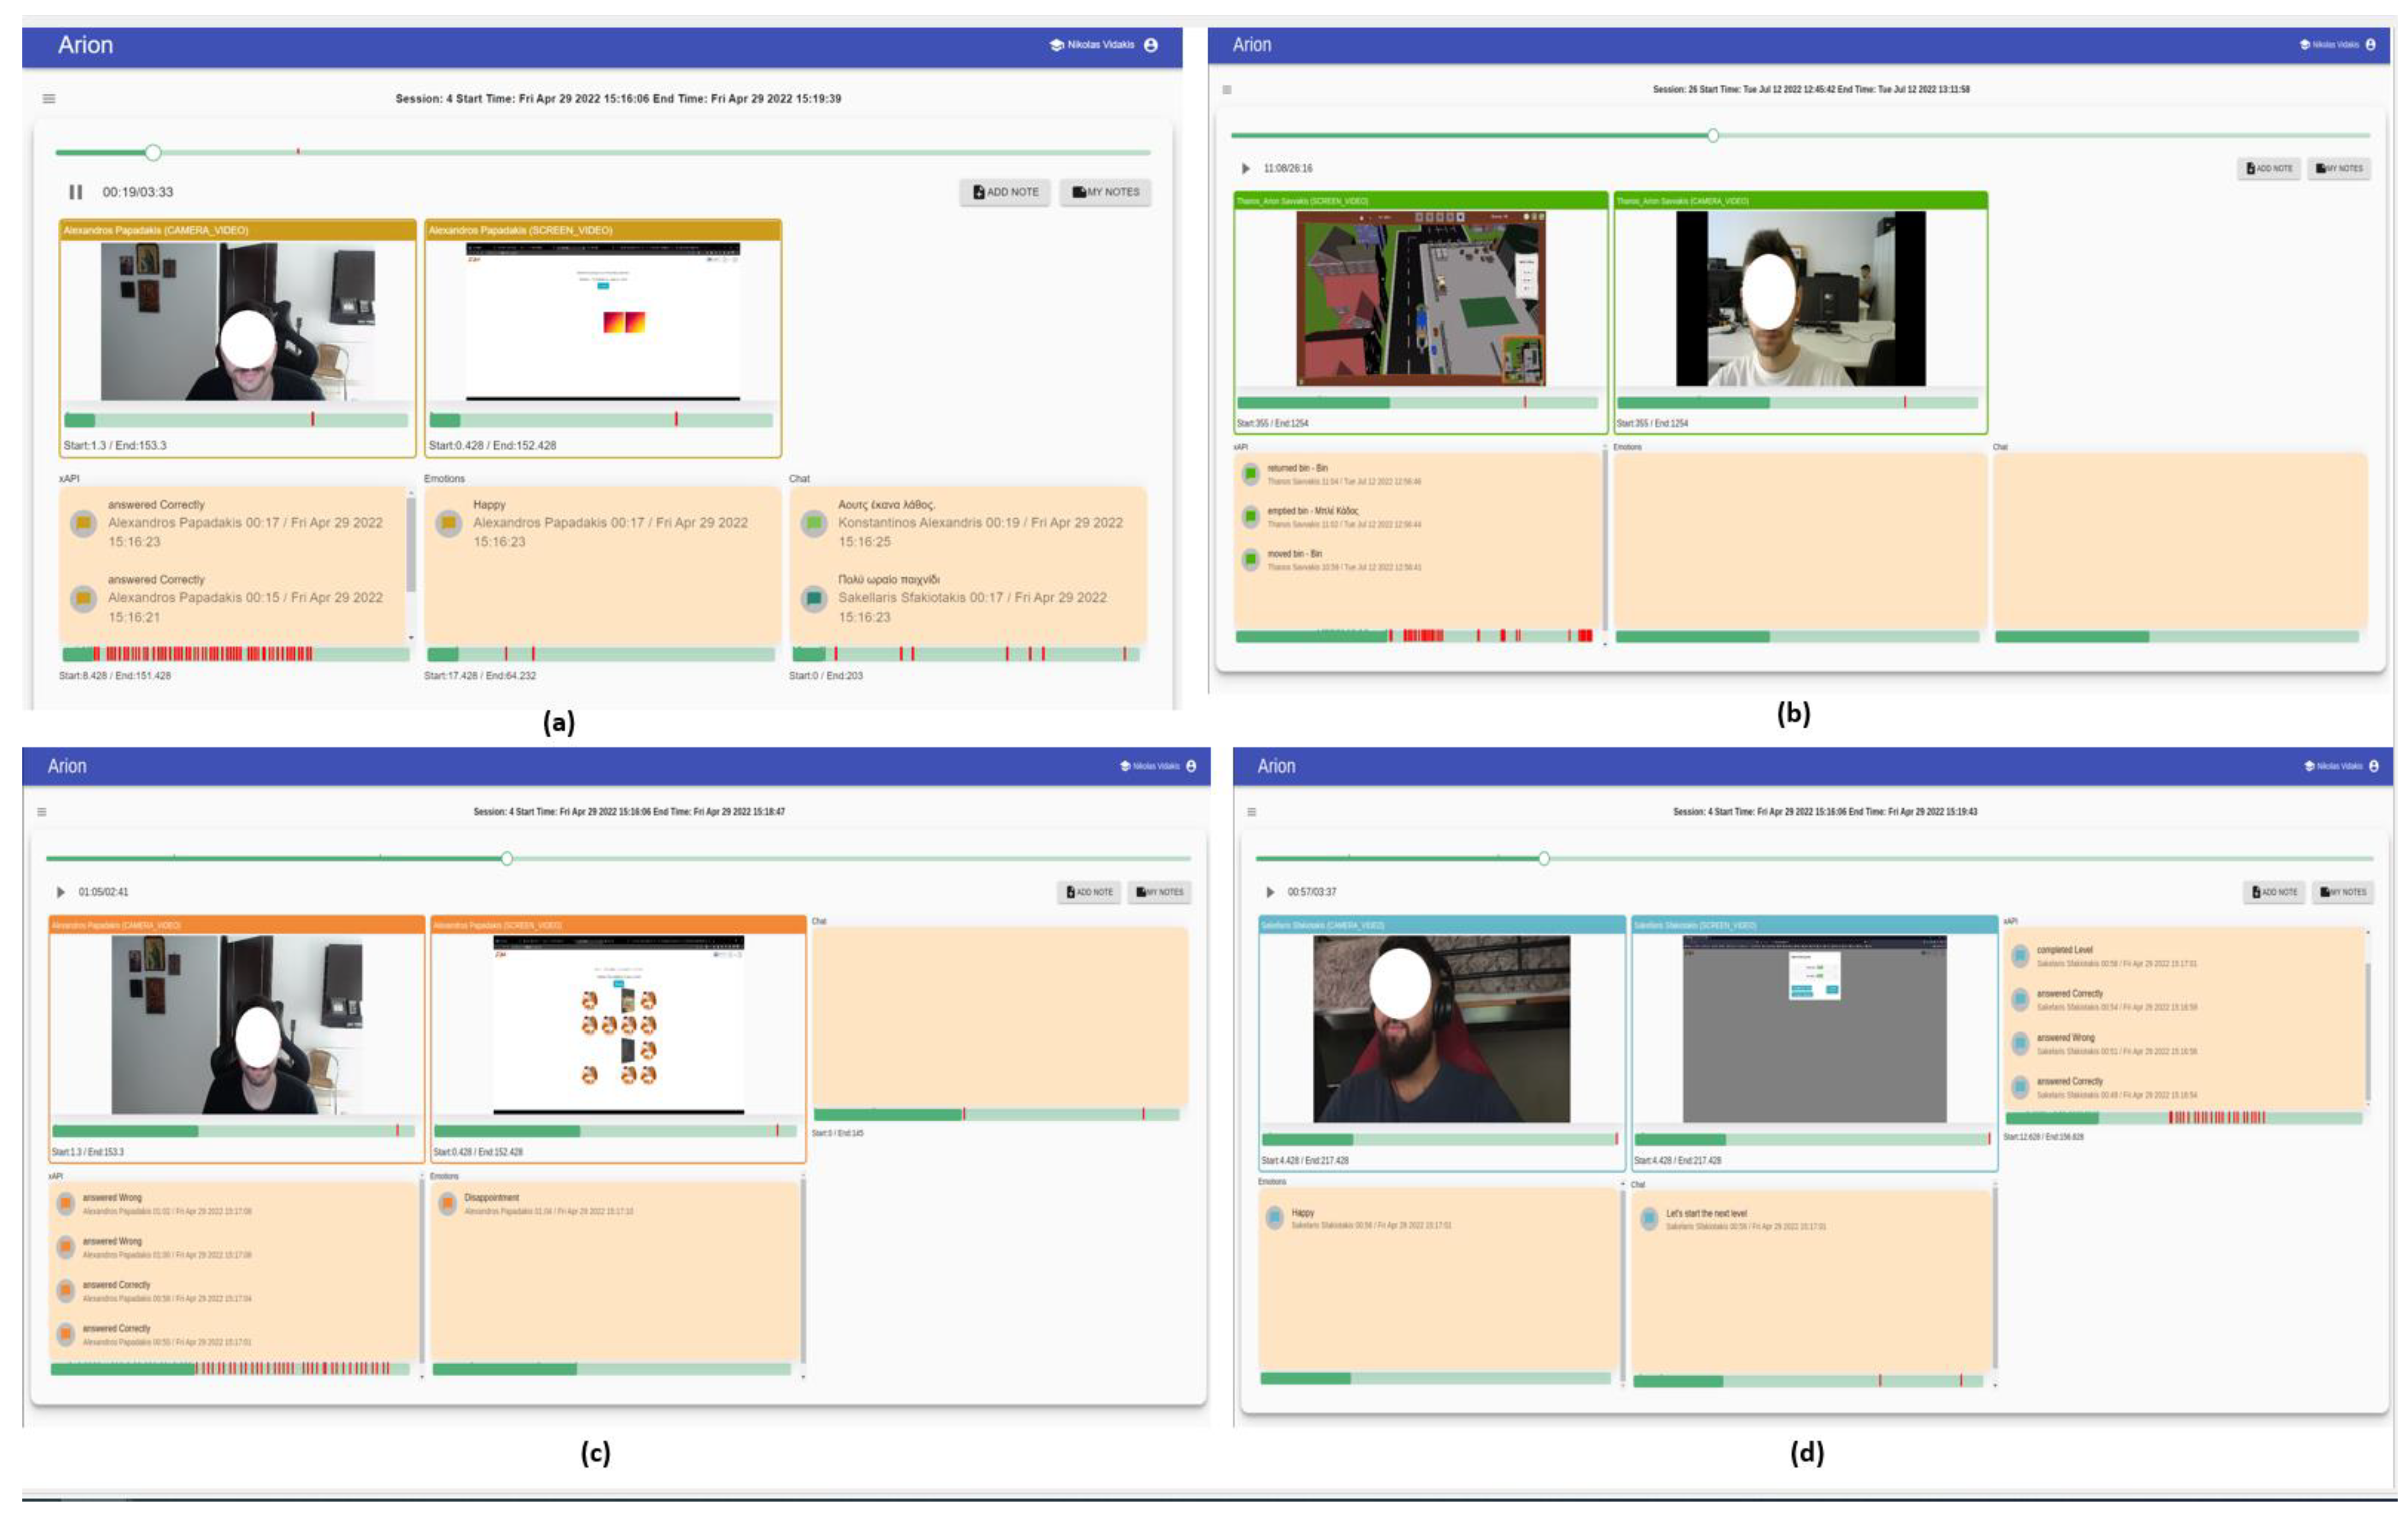Screen dimensions: 2408x1513
Task: Click graduation cap icon in panel (a) header
Action: click(1056, 45)
